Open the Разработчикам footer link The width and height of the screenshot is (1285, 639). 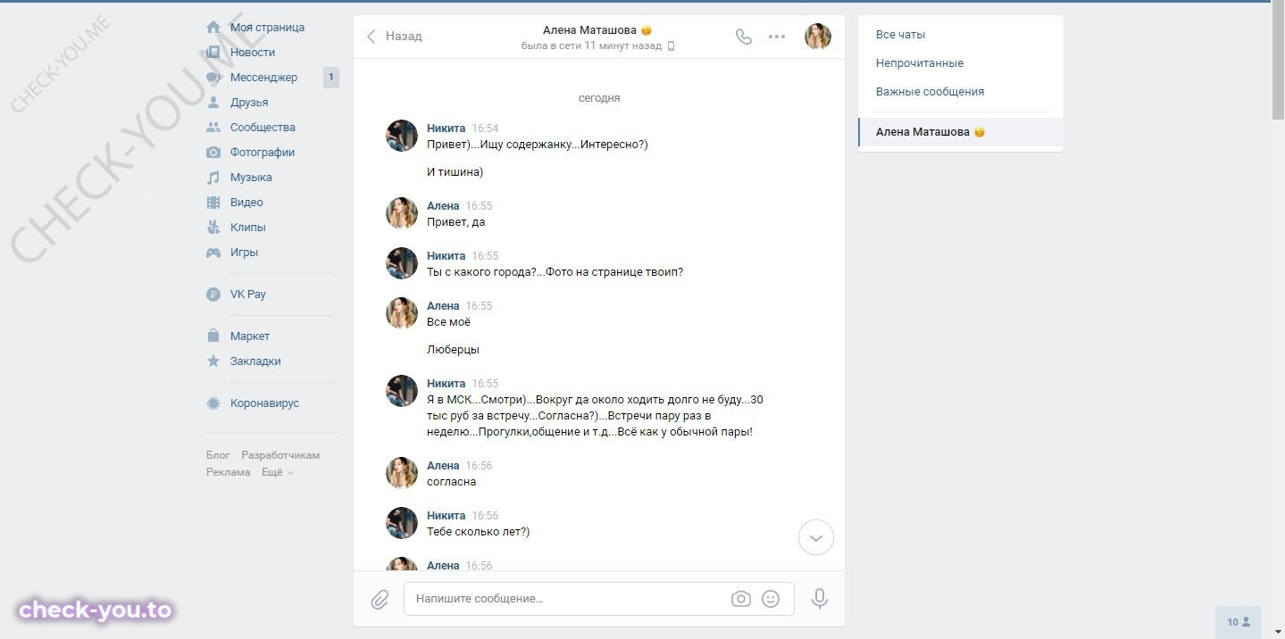(x=280, y=455)
